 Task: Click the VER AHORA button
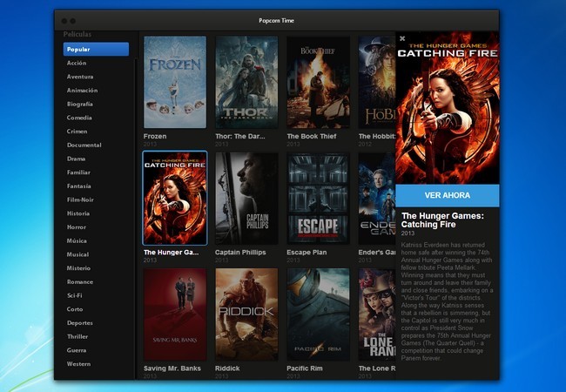(448, 195)
